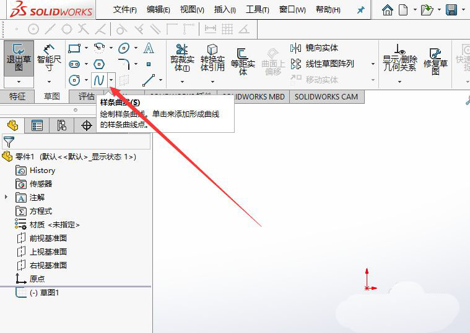Pin the menu bar with pushpin
Screen dimensions: 470x333
360,10
